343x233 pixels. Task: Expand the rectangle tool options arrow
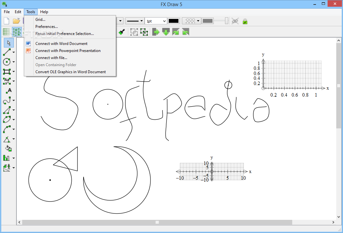coord(14,72)
